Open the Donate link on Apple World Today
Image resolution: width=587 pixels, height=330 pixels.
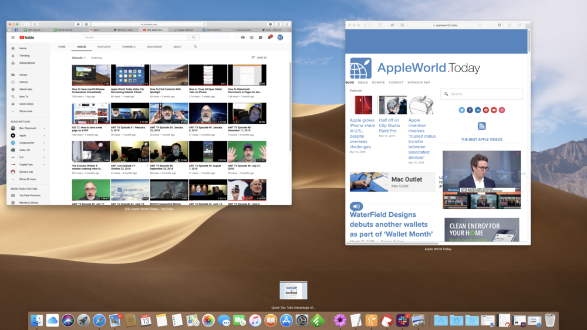coord(378,83)
